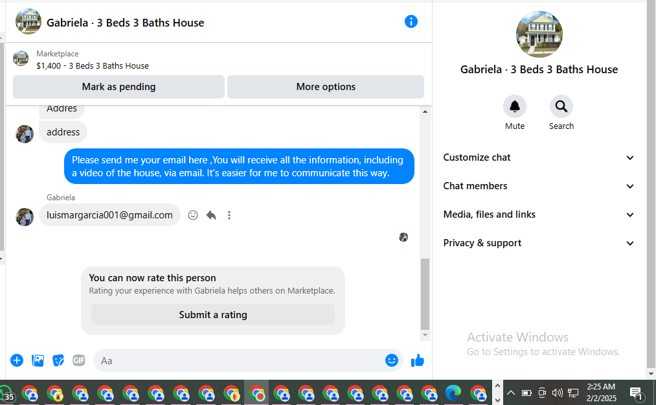Open Windows notification center
Viewport: 656px width, 405px height.
(637, 393)
